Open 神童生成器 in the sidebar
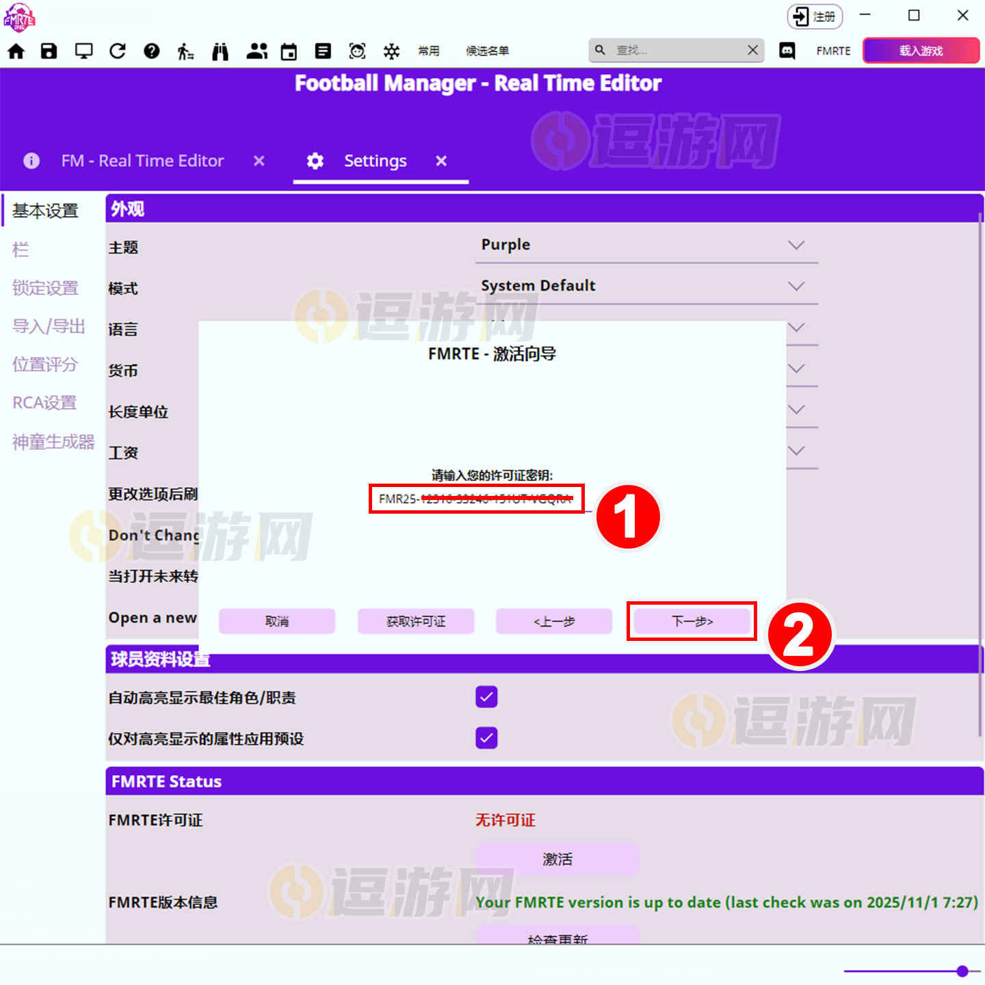This screenshot has width=985, height=985. click(53, 442)
